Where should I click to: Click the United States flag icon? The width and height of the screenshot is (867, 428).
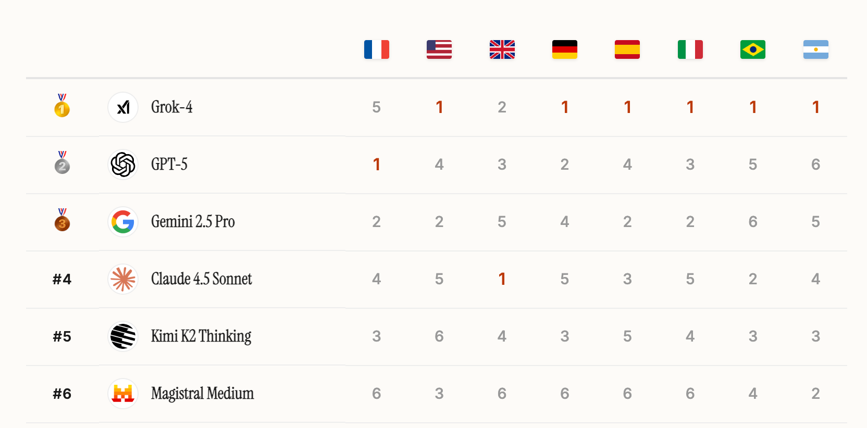[439, 49]
